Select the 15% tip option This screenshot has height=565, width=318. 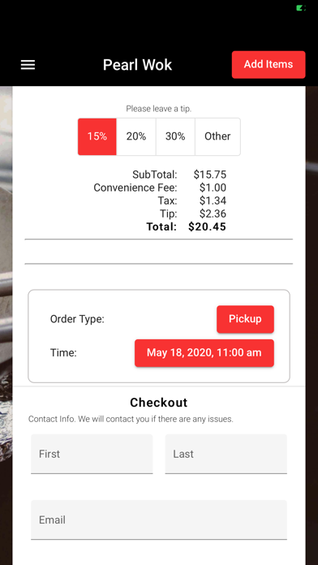(97, 136)
